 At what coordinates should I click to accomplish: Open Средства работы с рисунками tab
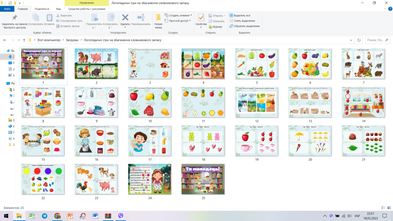click(x=87, y=9)
